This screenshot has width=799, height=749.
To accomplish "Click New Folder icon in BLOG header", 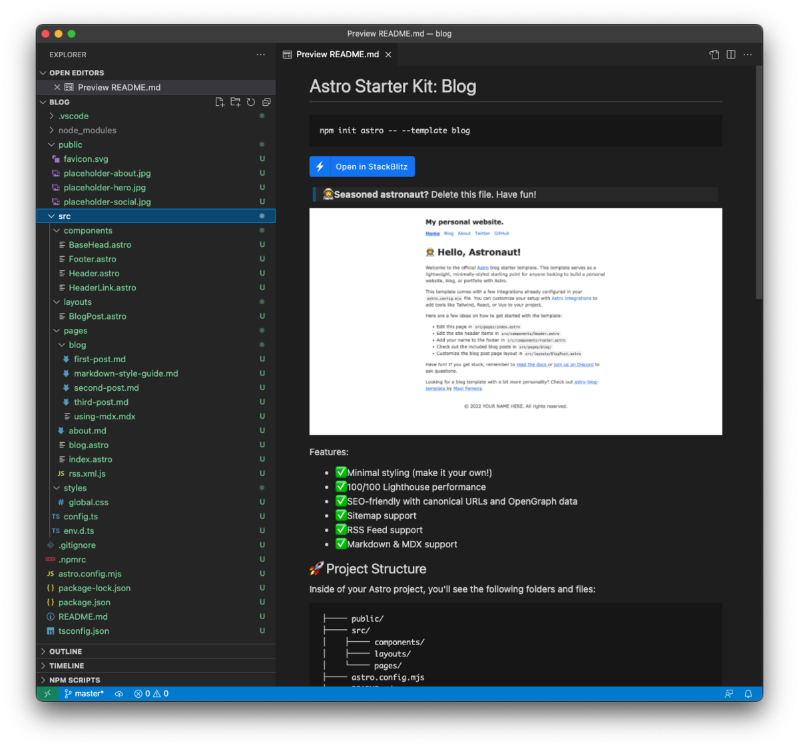I will 235,102.
